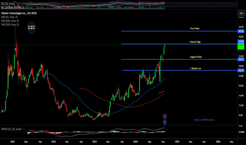Click 2025 on the time axis
Viewport: 246px width, 145px height.
point(177,142)
